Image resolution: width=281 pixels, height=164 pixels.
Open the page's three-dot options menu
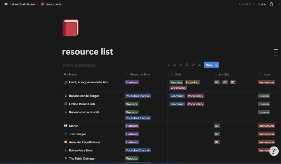pos(279,4)
